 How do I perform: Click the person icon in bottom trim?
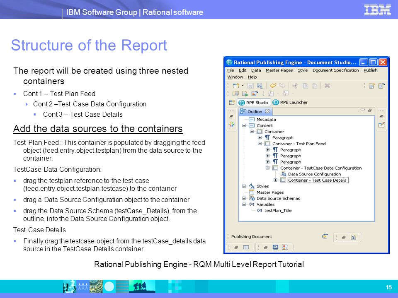pos(285,248)
